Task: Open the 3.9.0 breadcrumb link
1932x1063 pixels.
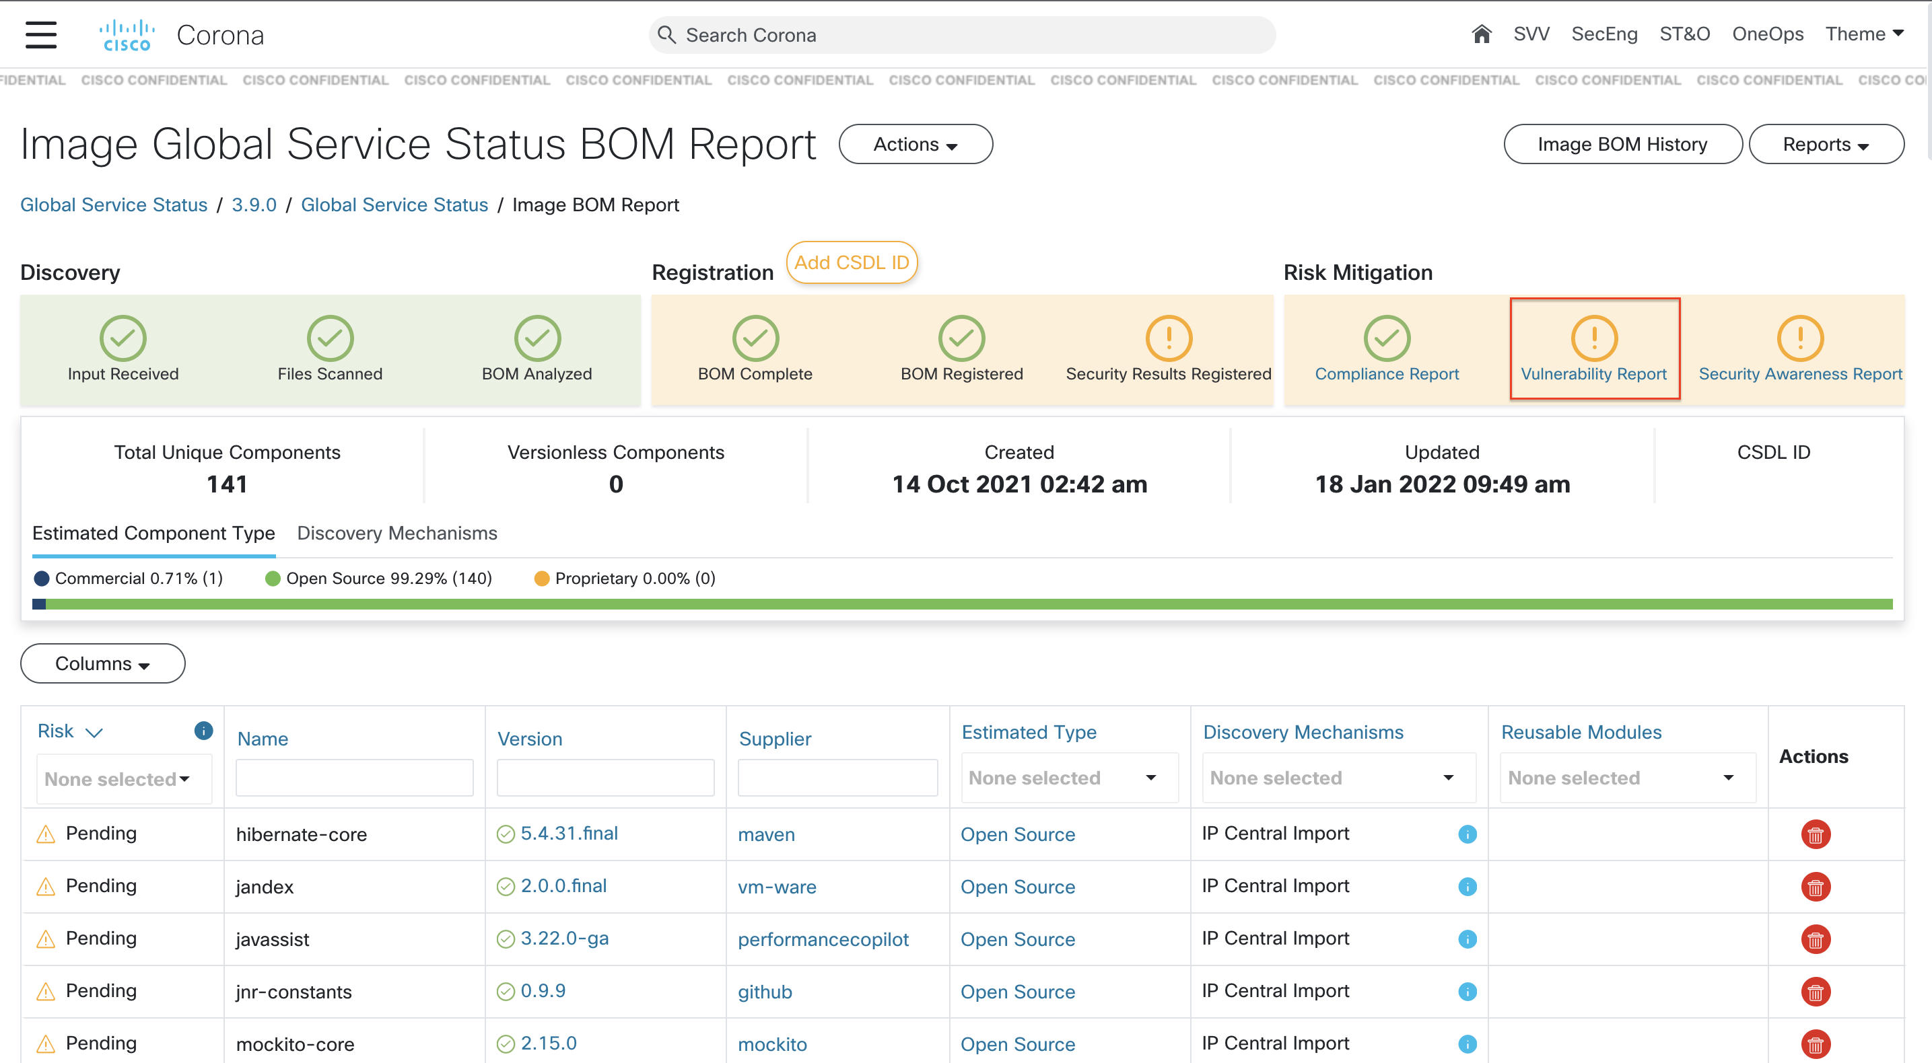Action: click(254, 205)
